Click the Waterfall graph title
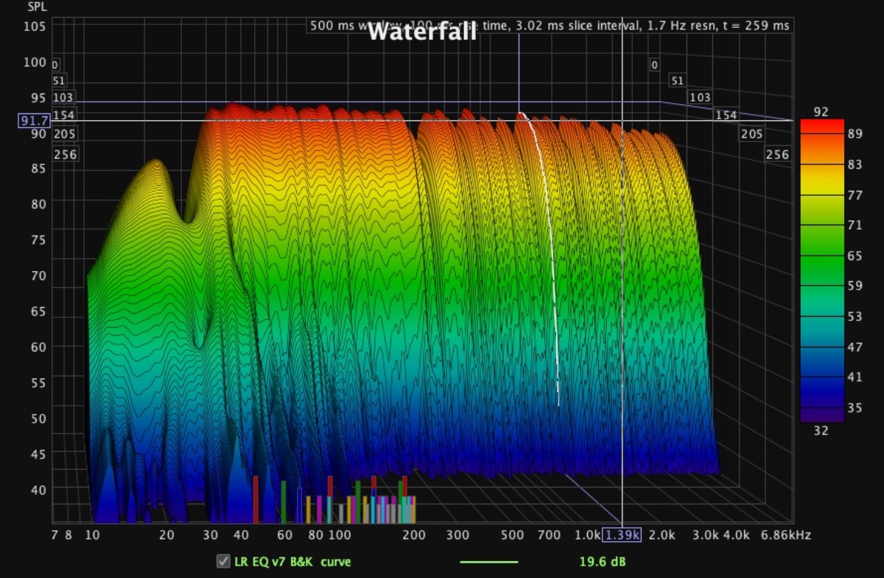Image resolution: width=884 pixels, height=578 pixels. pyautogui.click(x=421, y=32)
